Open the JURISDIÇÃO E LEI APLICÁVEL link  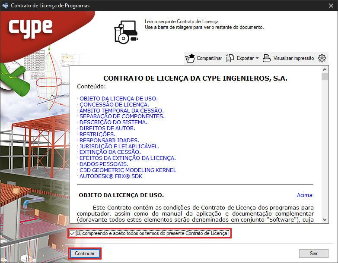pyautogui.click(x=119, y=147)
